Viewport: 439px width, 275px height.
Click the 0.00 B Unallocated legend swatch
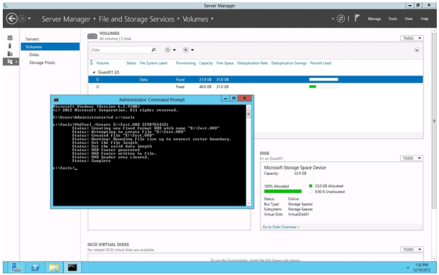coord(310,192)
